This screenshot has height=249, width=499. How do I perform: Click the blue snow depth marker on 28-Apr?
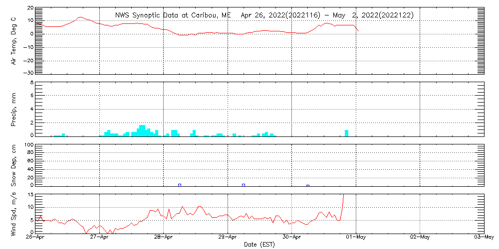(x=180, y=185)
